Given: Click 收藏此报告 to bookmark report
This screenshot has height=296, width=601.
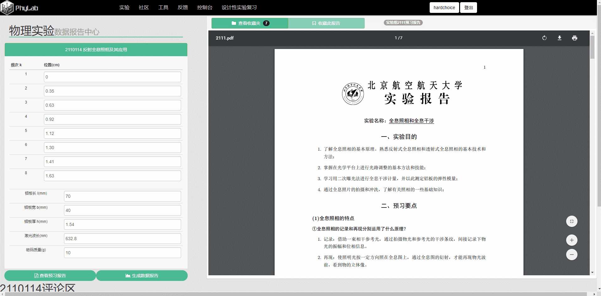Looking at the screenshot, I should click(x=326, y=23).
